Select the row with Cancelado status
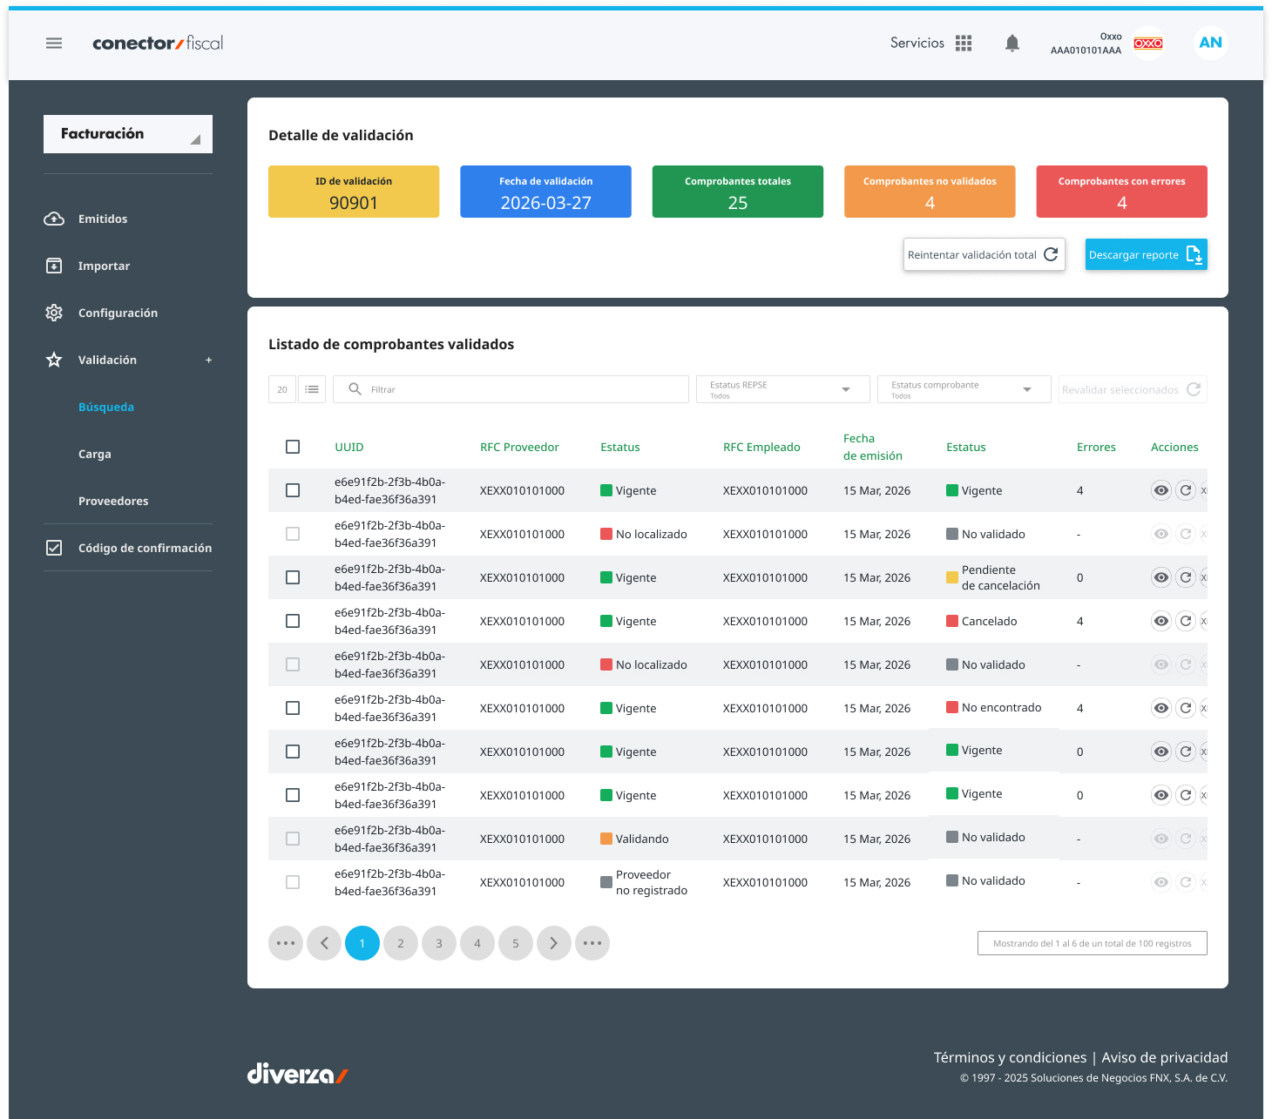Viewport: 1272px width, 1119px height. click(x=293, y=621)
